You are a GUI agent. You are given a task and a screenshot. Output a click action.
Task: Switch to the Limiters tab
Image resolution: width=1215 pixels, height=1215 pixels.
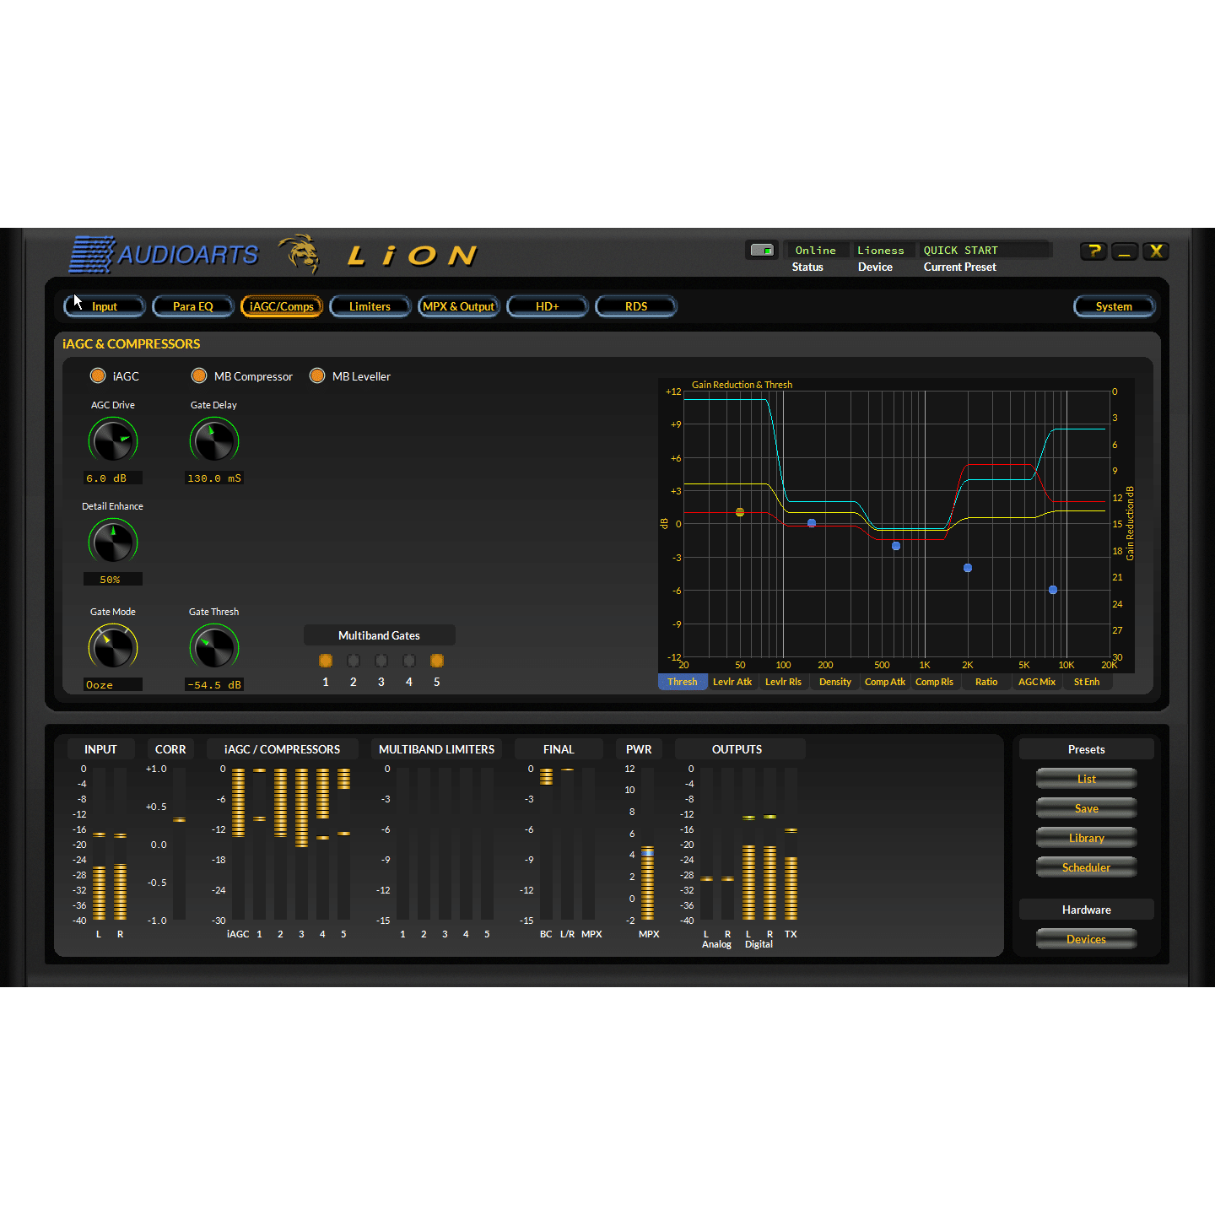[370, 306]
